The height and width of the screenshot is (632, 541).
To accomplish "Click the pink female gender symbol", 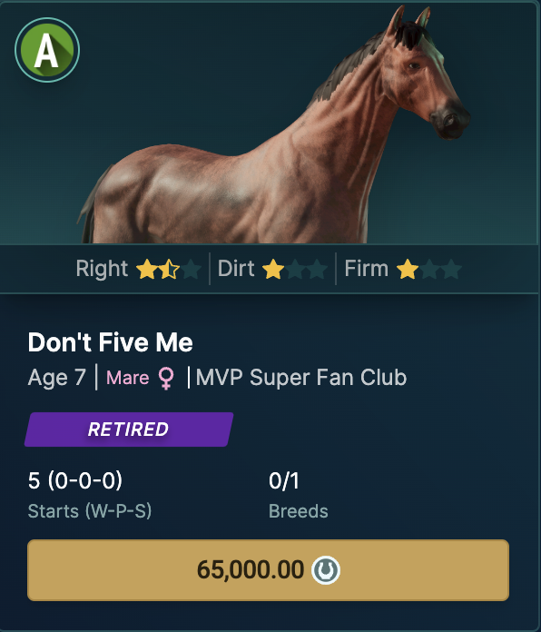I will pos(166,379).
